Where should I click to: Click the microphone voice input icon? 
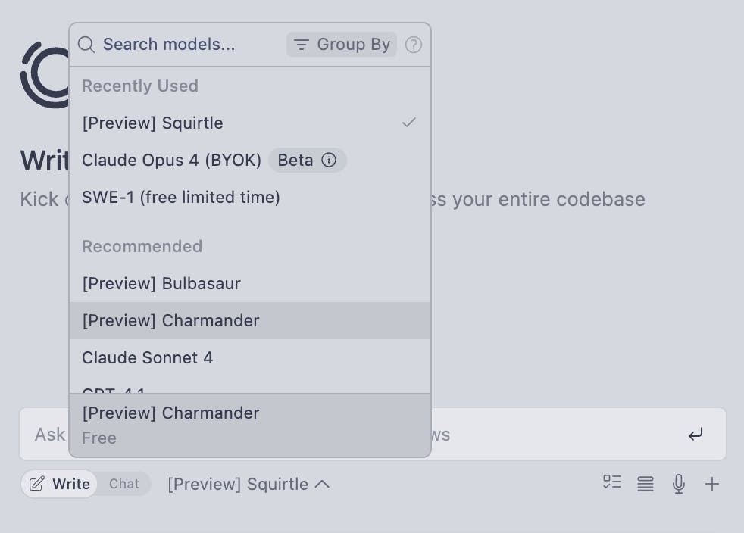click(679, 484)
